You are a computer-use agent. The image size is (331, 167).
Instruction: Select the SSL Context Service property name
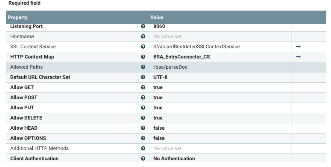[x=33, y=47]
